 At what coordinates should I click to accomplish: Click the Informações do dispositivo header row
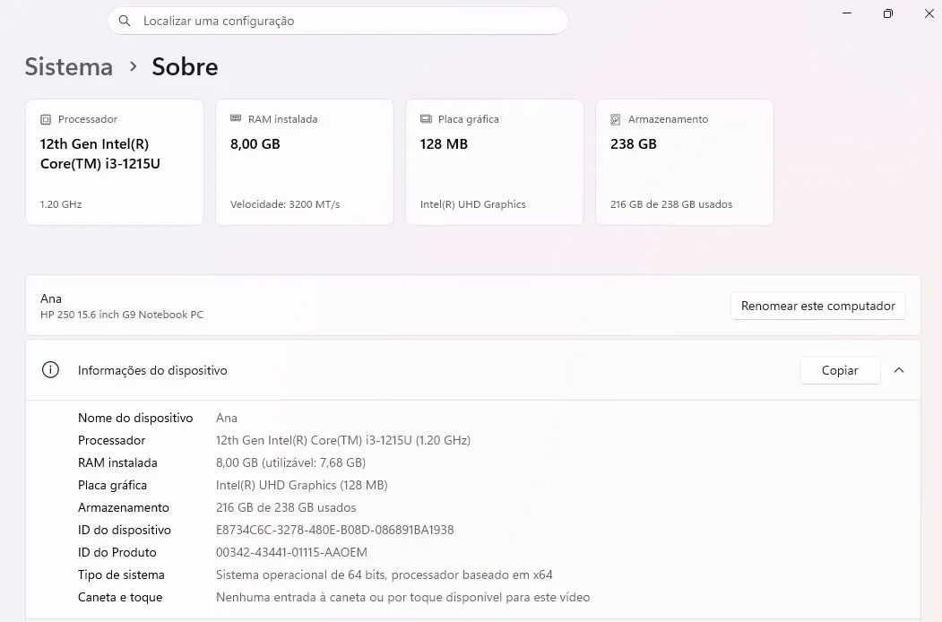click(473, 370)
